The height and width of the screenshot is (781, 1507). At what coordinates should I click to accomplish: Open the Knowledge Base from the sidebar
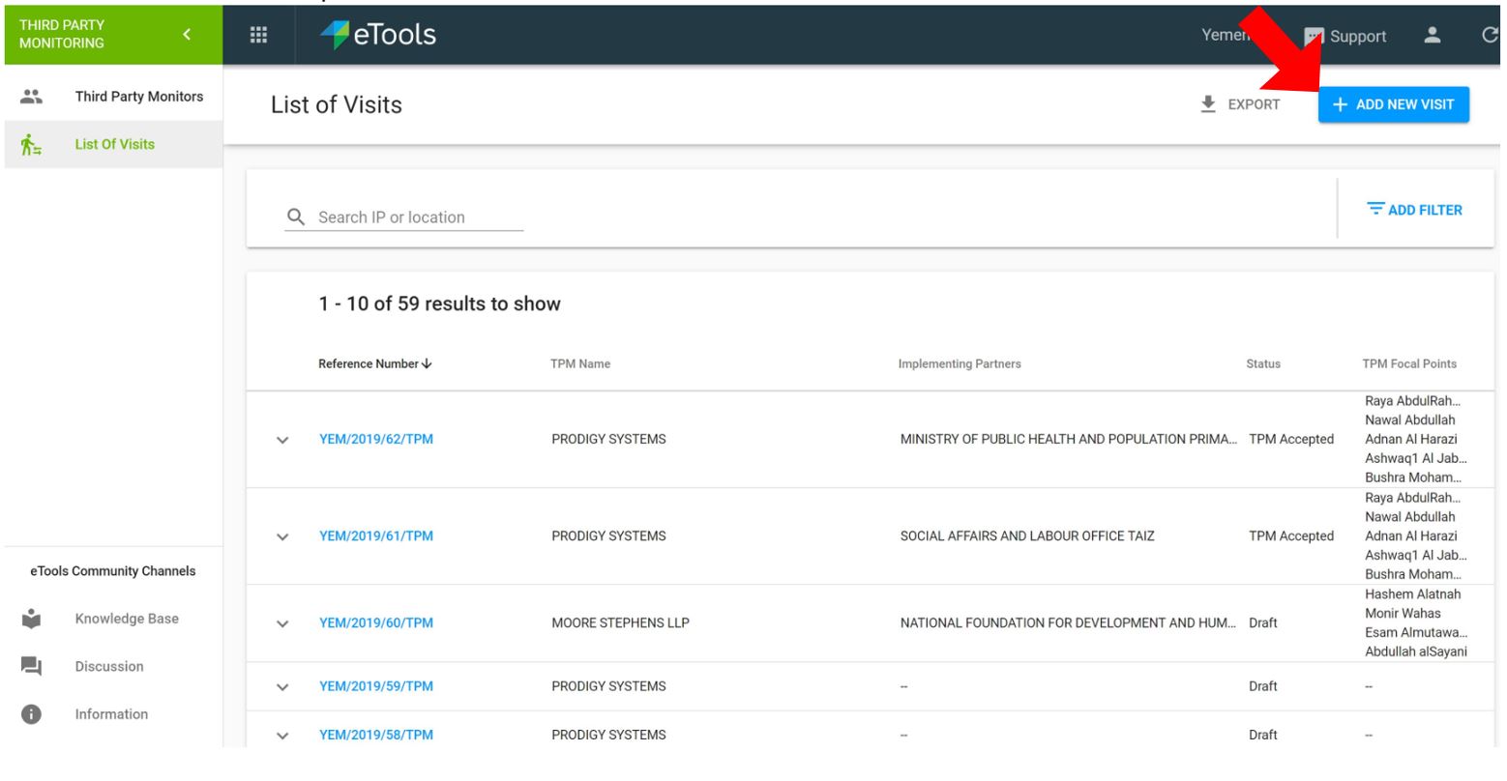pyautogui.click(x=127, y=618)
